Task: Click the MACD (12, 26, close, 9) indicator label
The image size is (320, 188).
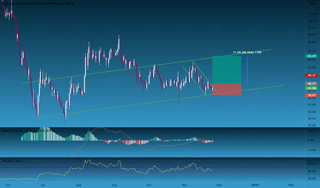Action: point(28,131)
